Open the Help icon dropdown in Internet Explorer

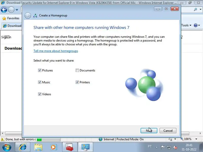click(197, 25)
